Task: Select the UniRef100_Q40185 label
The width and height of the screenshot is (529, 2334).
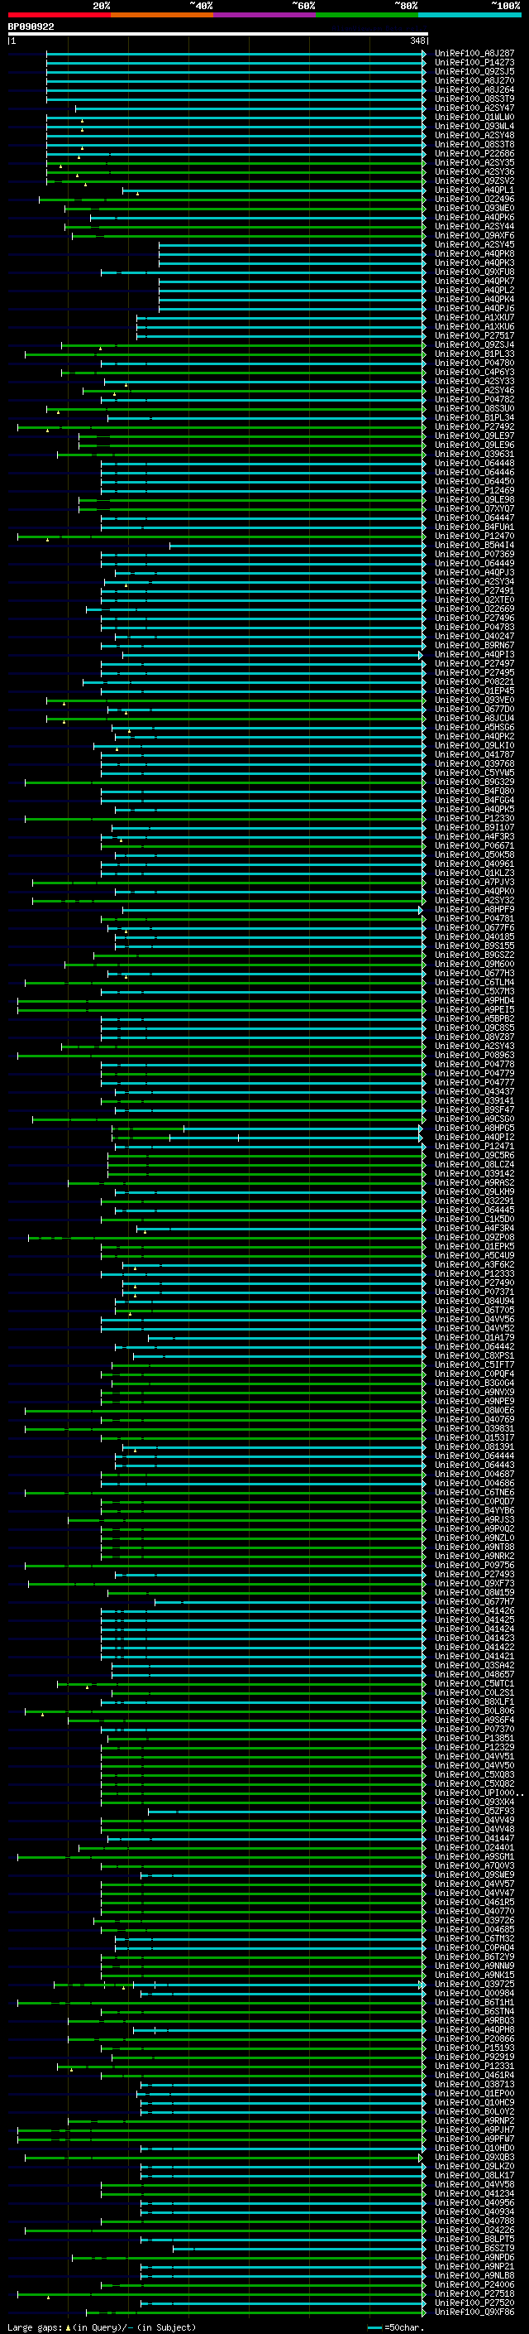Action: pos(474,937)
